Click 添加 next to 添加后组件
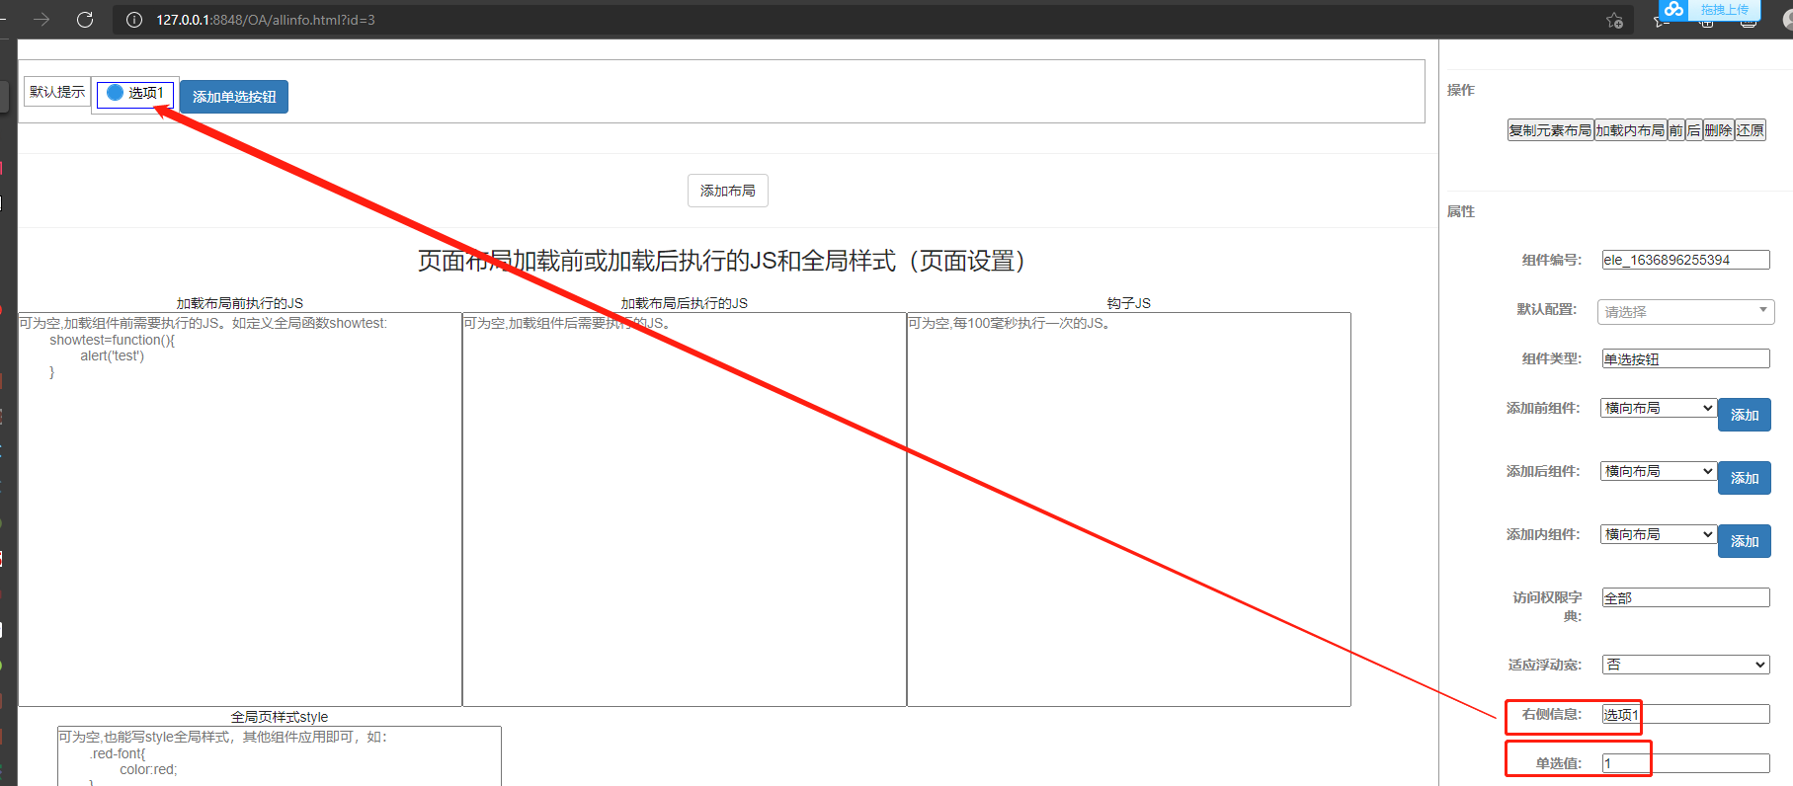The image size is (1793, 786). (x=1745, y=478)
